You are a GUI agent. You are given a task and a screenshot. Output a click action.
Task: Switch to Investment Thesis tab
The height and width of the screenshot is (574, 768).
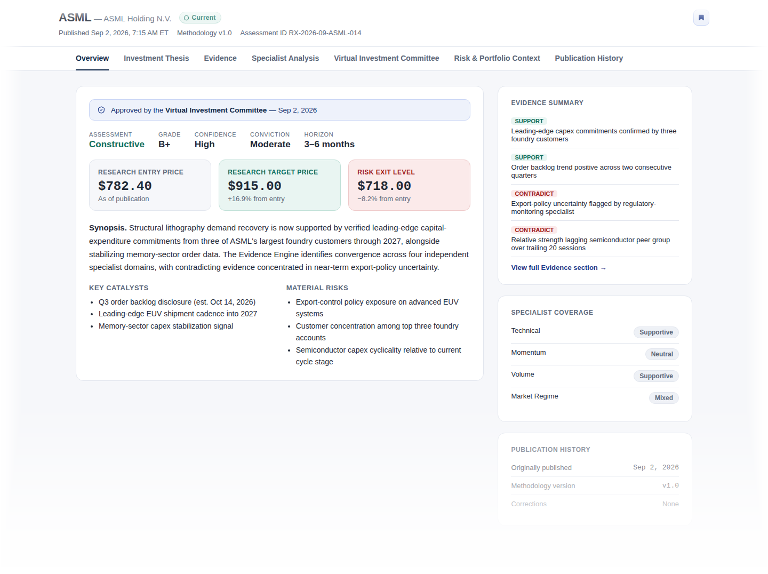[x=156, y=58]
